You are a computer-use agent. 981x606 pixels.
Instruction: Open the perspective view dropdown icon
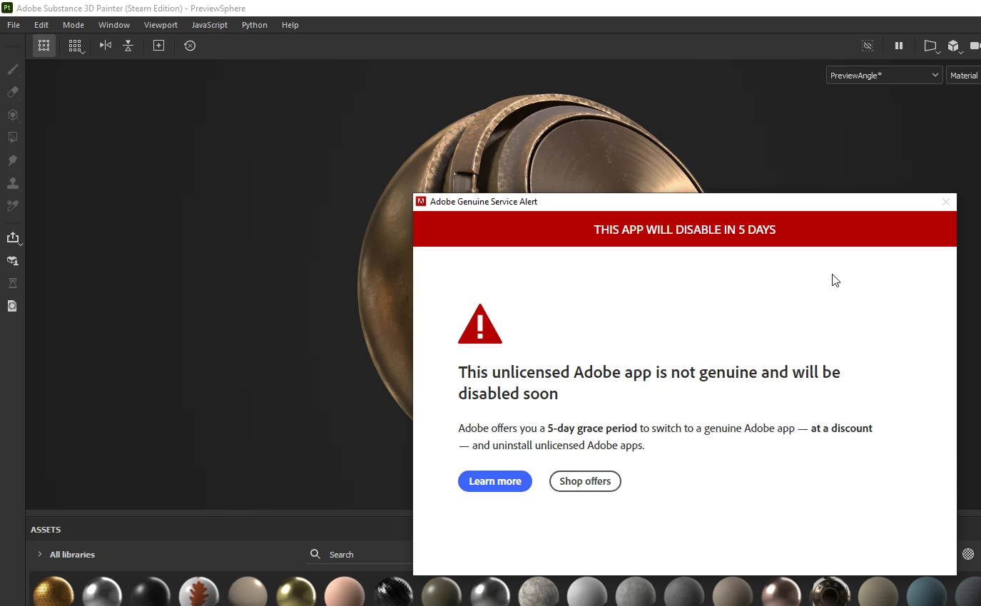[931, 46]
